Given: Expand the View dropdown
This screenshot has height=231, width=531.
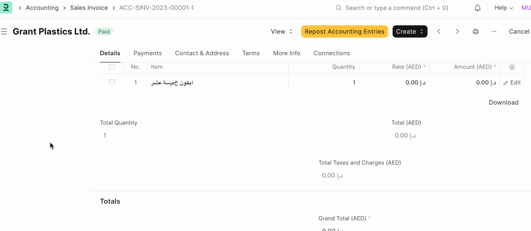Looking at the screenshot, I should tap(281, 31).
